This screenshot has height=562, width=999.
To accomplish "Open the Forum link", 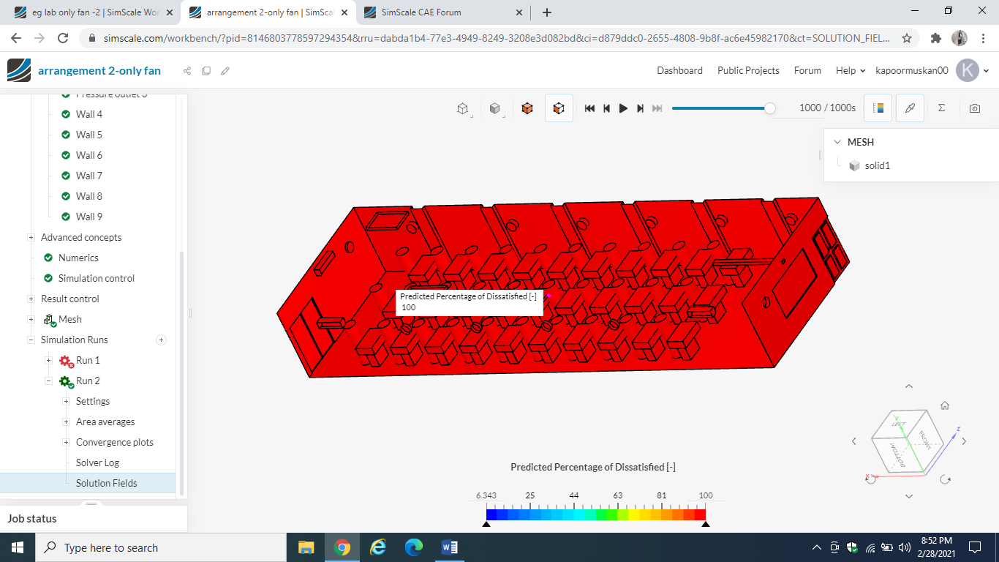I will (x=807, y=70).
